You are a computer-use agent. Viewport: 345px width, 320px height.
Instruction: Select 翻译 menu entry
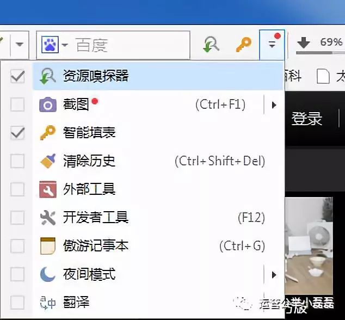pyautogui.click(x=158, y=303)
